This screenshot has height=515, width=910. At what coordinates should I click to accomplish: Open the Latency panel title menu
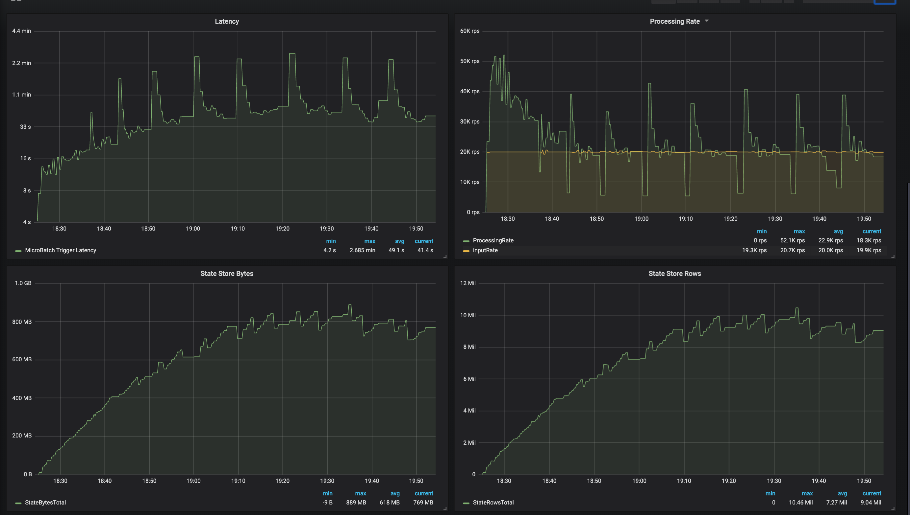227,21
